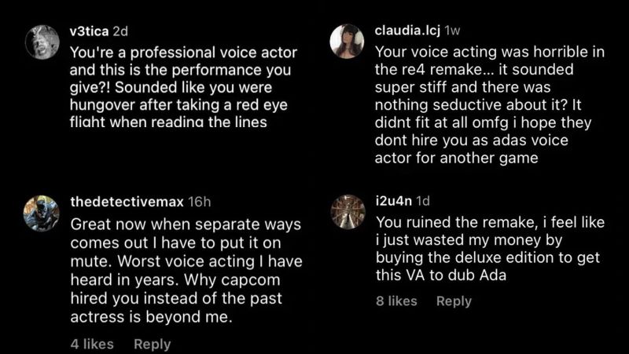Reply to i2u4n's comment
Image resolution: width=629 pixels, height=354 pixels.
coord(454,301)
